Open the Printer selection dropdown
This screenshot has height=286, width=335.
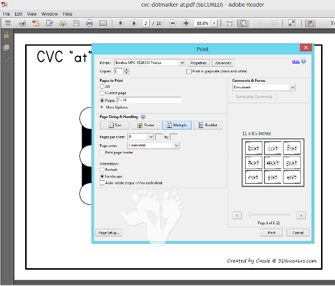click(x=150, y=63)
